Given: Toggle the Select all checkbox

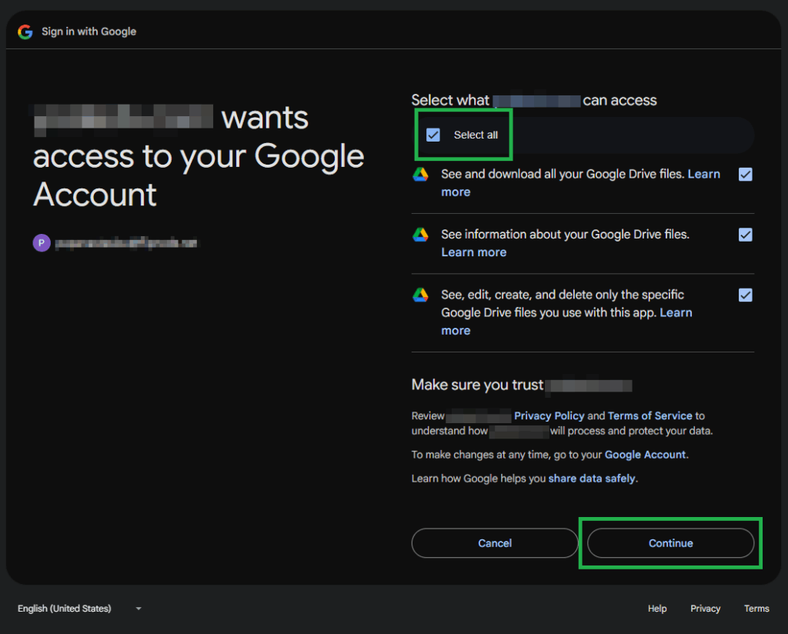Looking at the screenshot, I should pyautogui.click(x=433, y=135).
